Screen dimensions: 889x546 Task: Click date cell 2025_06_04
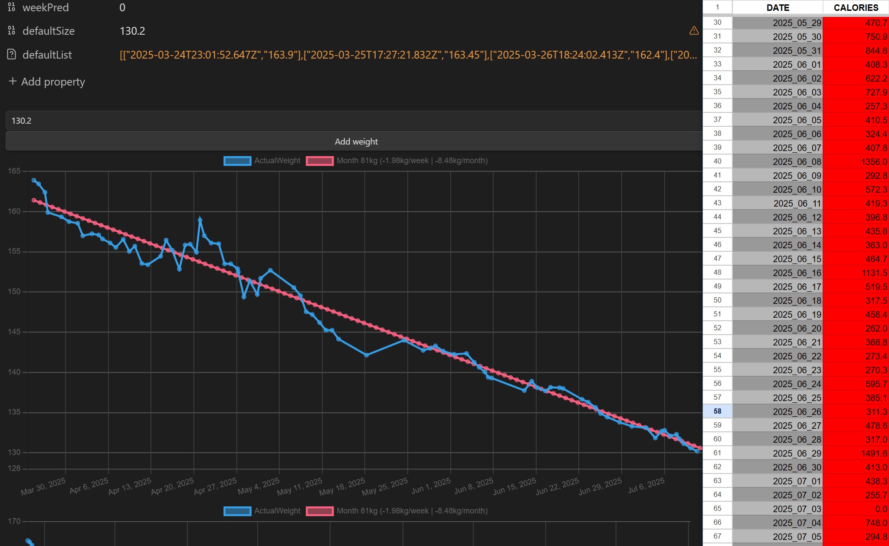[x=777, y=106]
